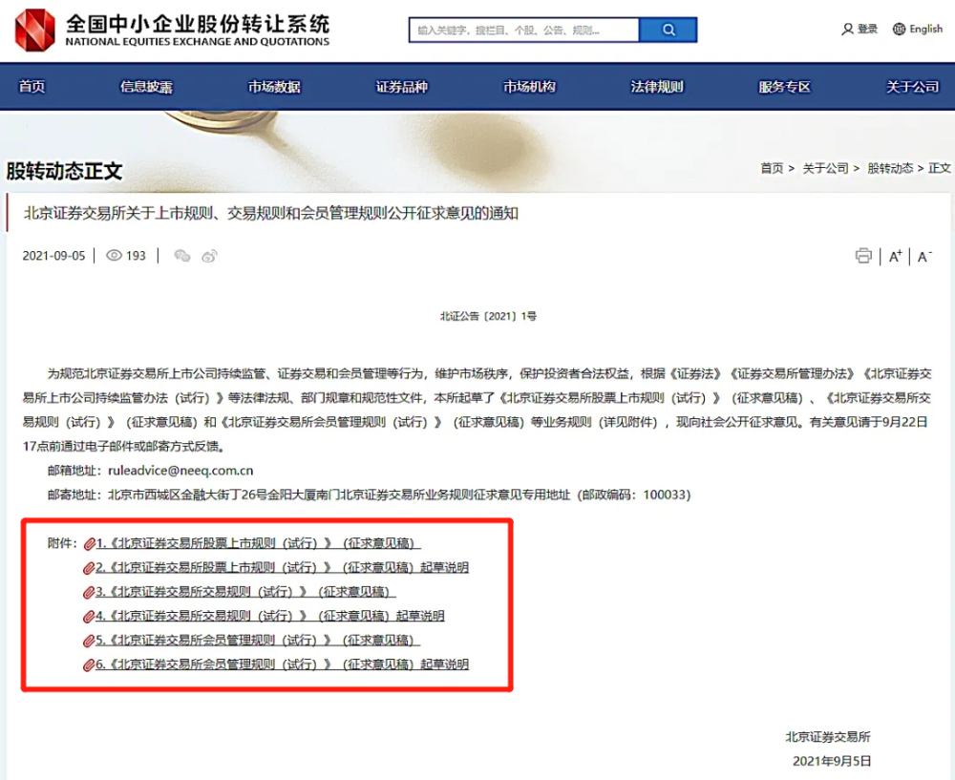Screen dimensions: 955x780
Task: Click the paperclip icon of attachment 1
Action: 89,544
